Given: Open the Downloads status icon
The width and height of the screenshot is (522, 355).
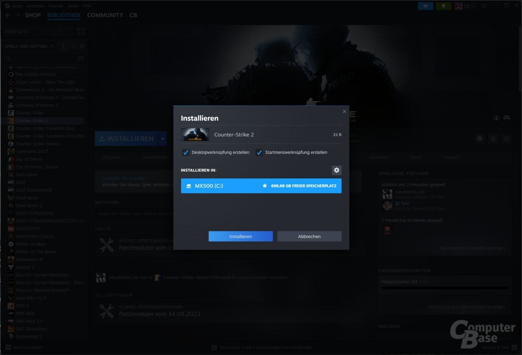Looking at the screenshot, I should [x=214, y=348].
